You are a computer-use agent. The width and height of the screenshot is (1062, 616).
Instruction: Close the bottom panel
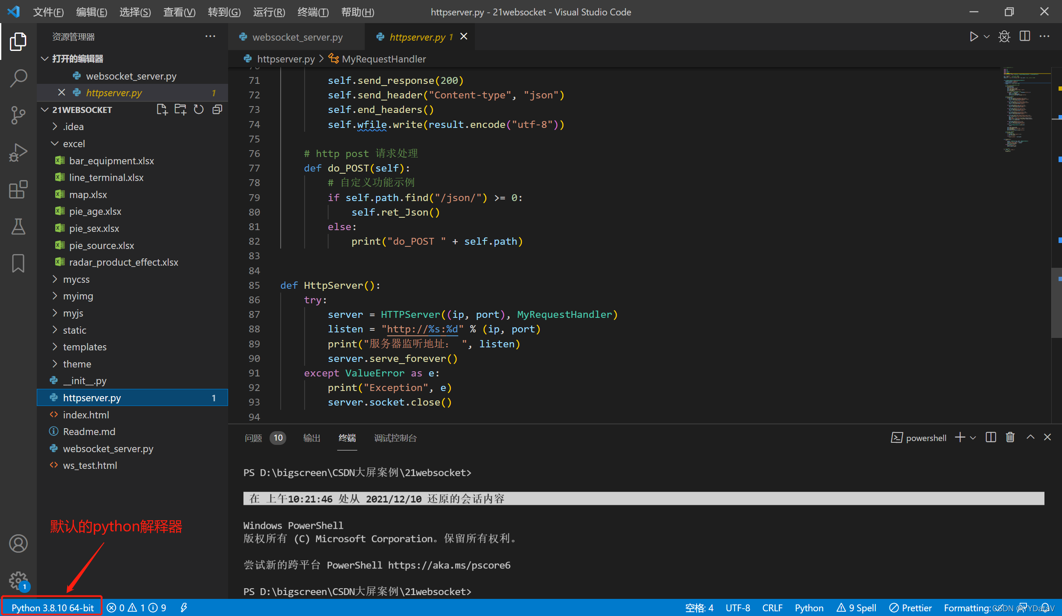(x=1047, y=437)
